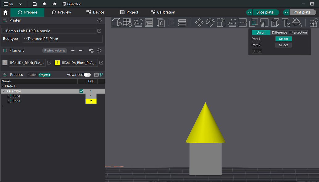This screenshot has width=319, height=182.
Task: Uncheck the Assembly printable checkbox
Action: (81, 91)
